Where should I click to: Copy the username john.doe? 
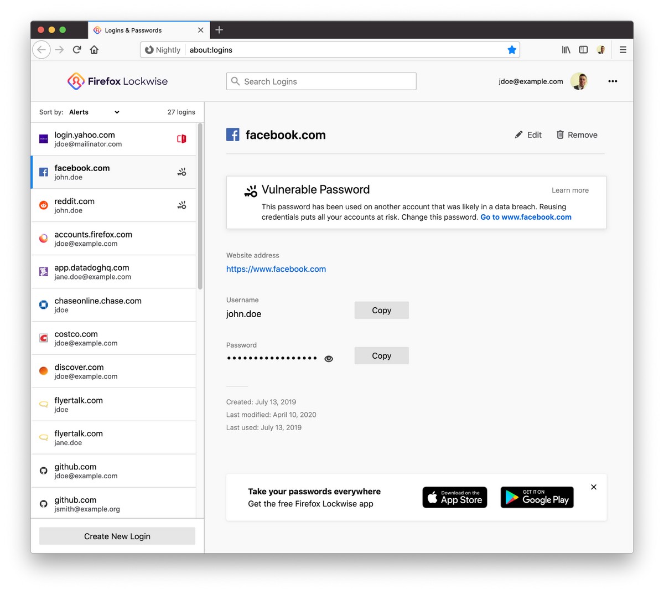click(x=382, y=311)
